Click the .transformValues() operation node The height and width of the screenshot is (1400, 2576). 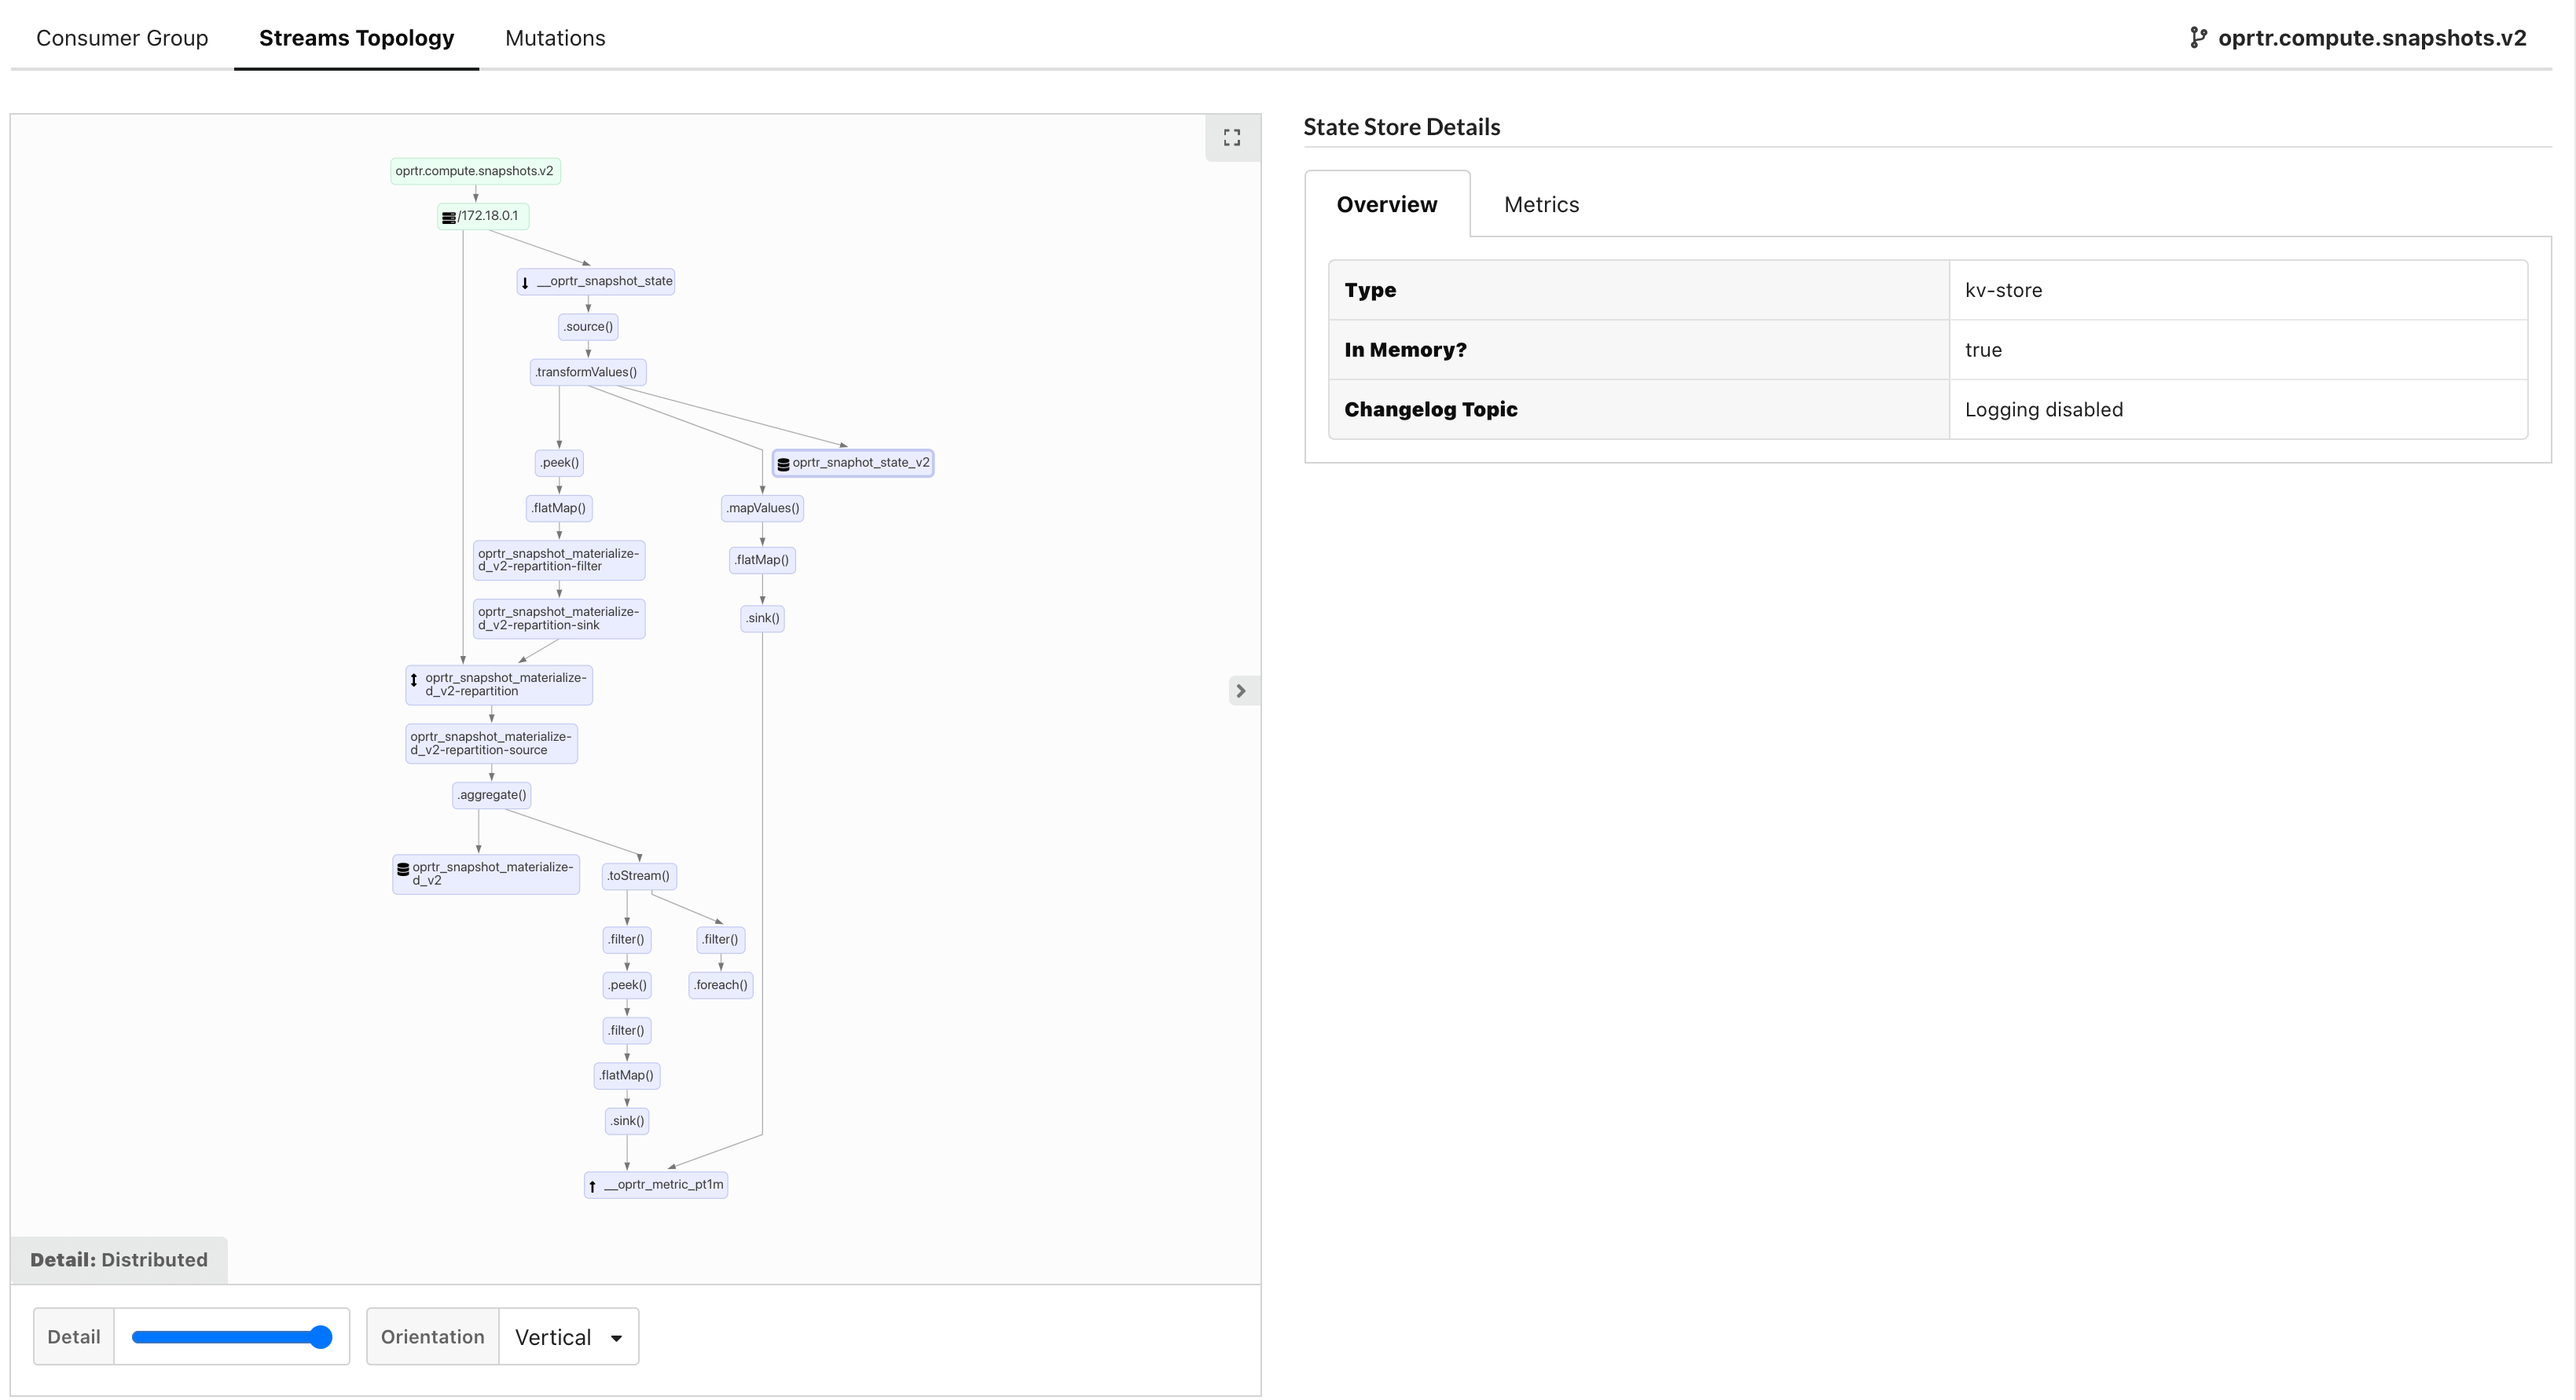click(588, 371)
